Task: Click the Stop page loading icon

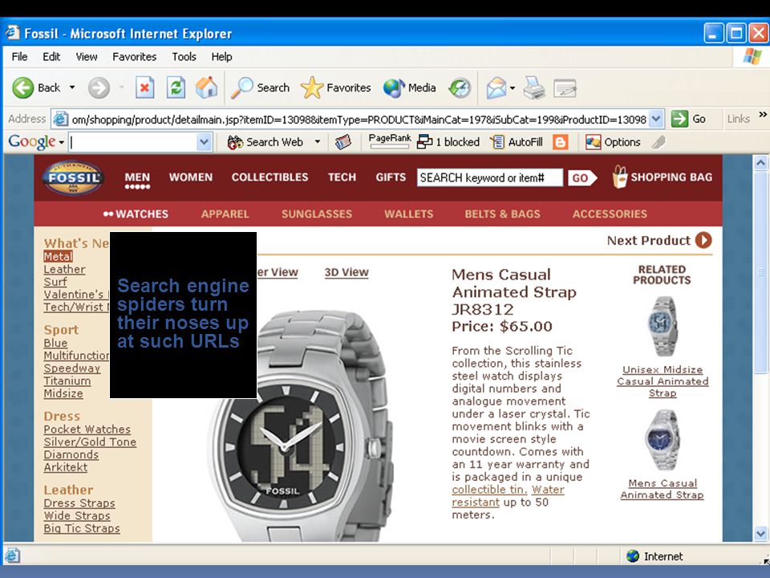Action: [x=145, y=88]
